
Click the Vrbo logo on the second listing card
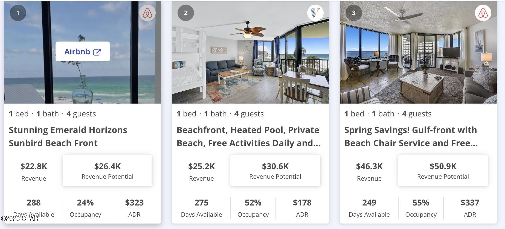pyautogui.click(x=315, y=13)
